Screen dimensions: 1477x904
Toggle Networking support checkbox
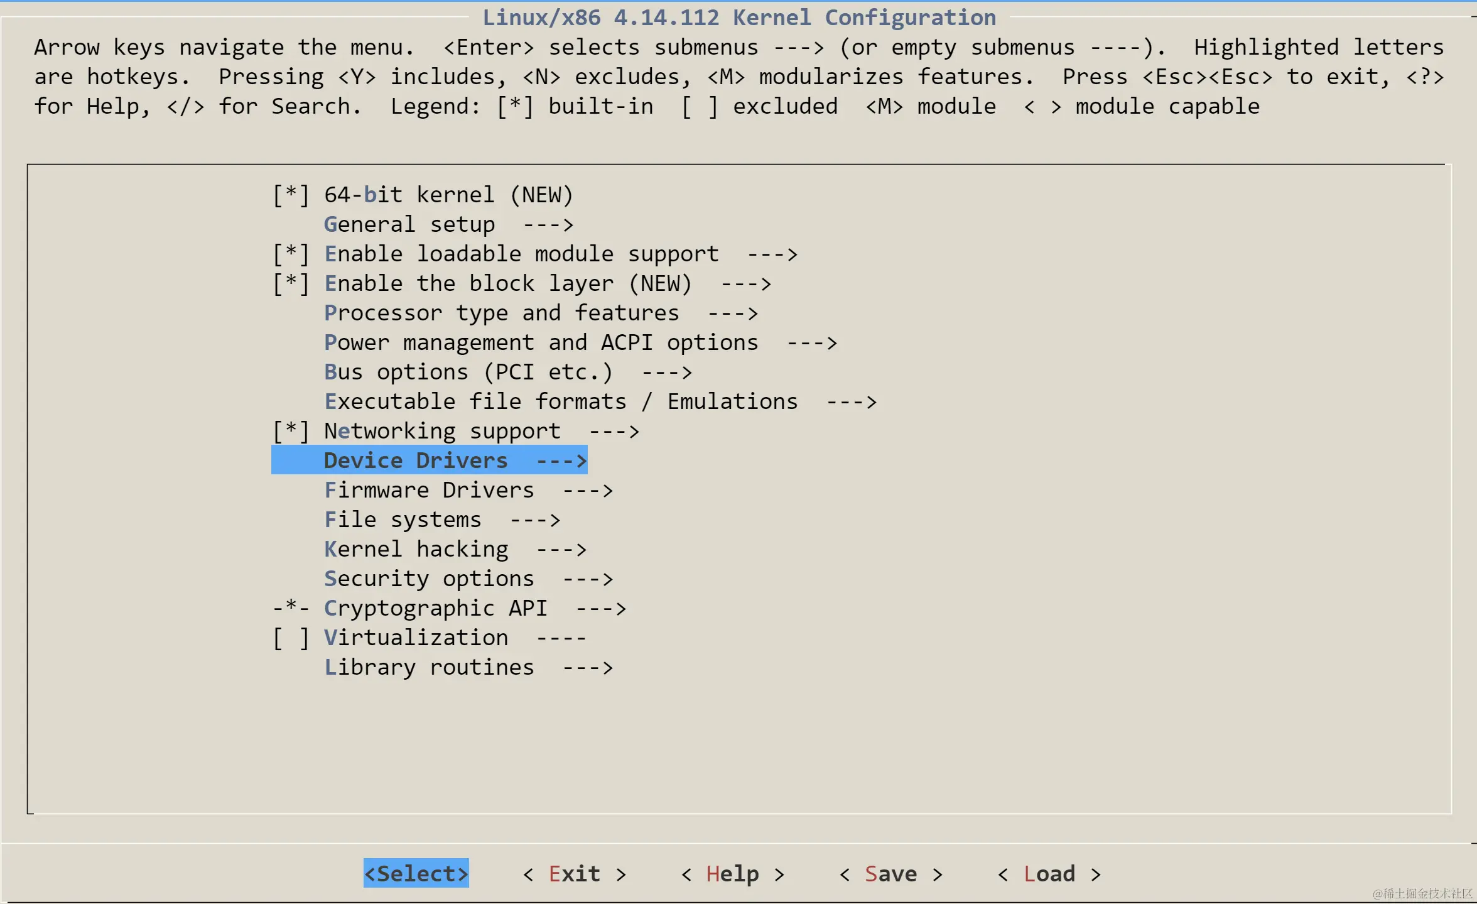coord(290,431)
